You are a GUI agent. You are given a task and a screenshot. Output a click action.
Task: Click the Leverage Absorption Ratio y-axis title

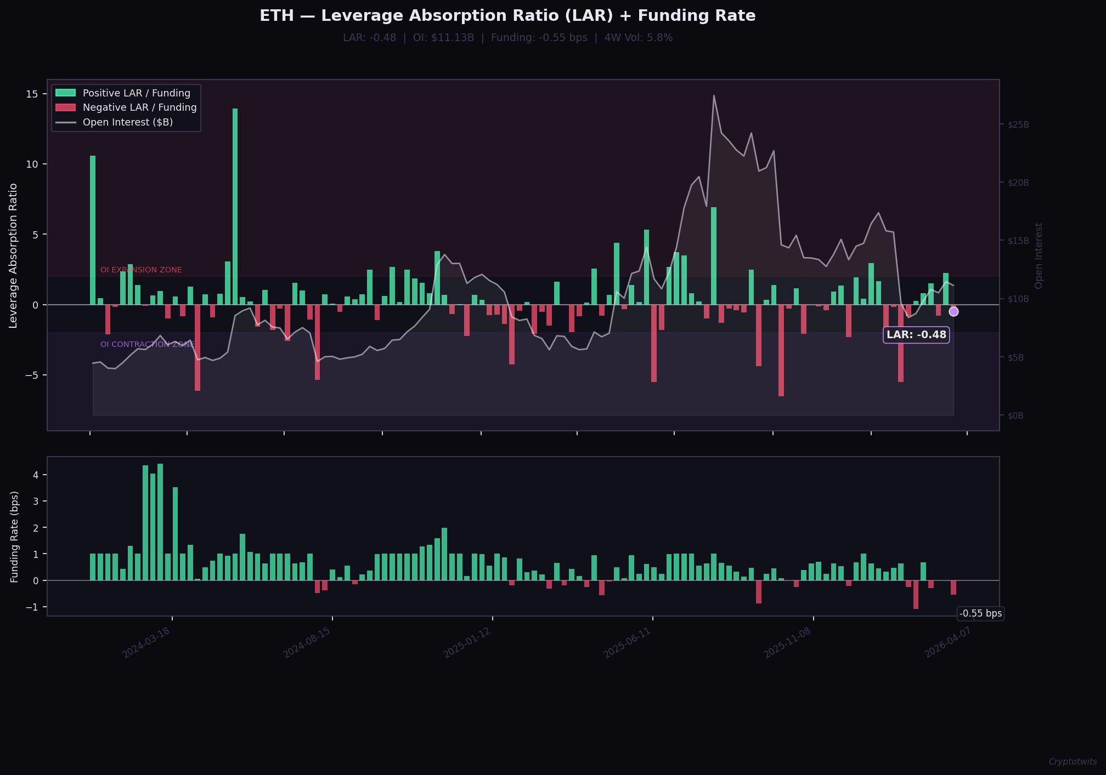[x=13, y=256]
